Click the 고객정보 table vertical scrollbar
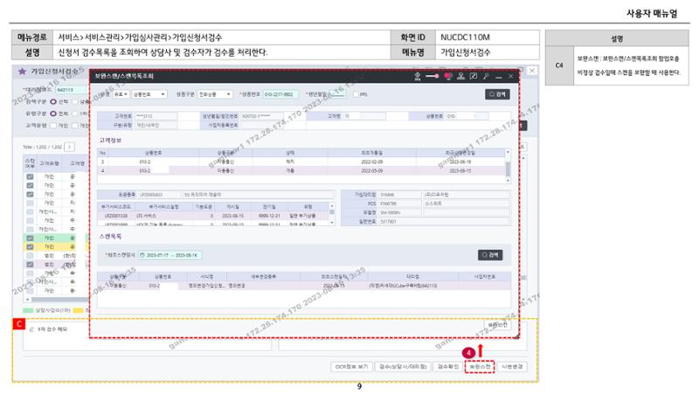The image size is (699, 393). tap(508, 166)
